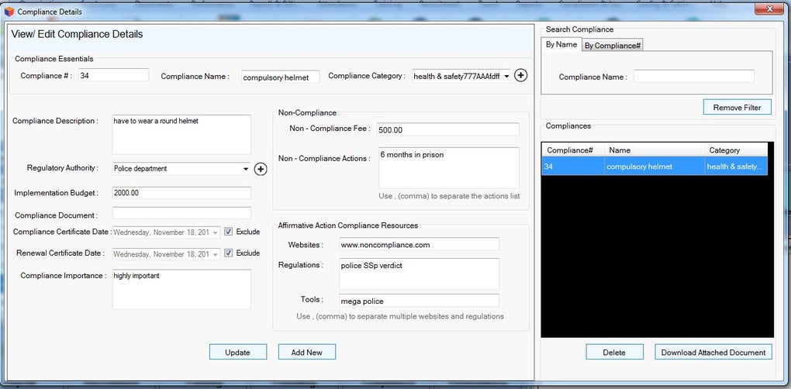
Task: Switch to the By Compliance# tab
Action: tap(613, 46)
